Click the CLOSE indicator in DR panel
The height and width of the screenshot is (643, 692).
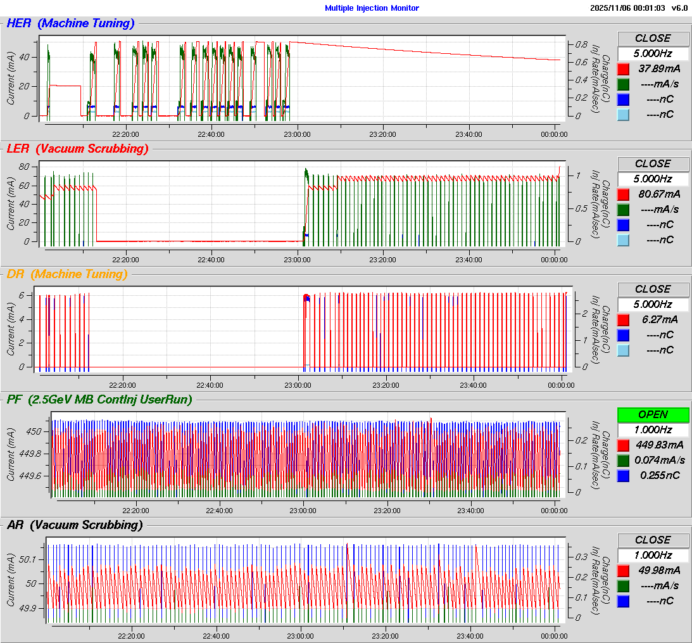pyautogui.click(x=653, y=289)
